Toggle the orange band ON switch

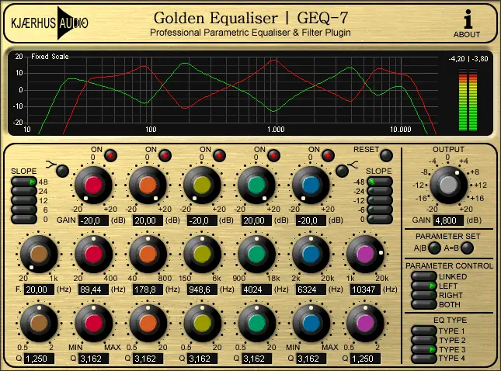pos(164,155)
